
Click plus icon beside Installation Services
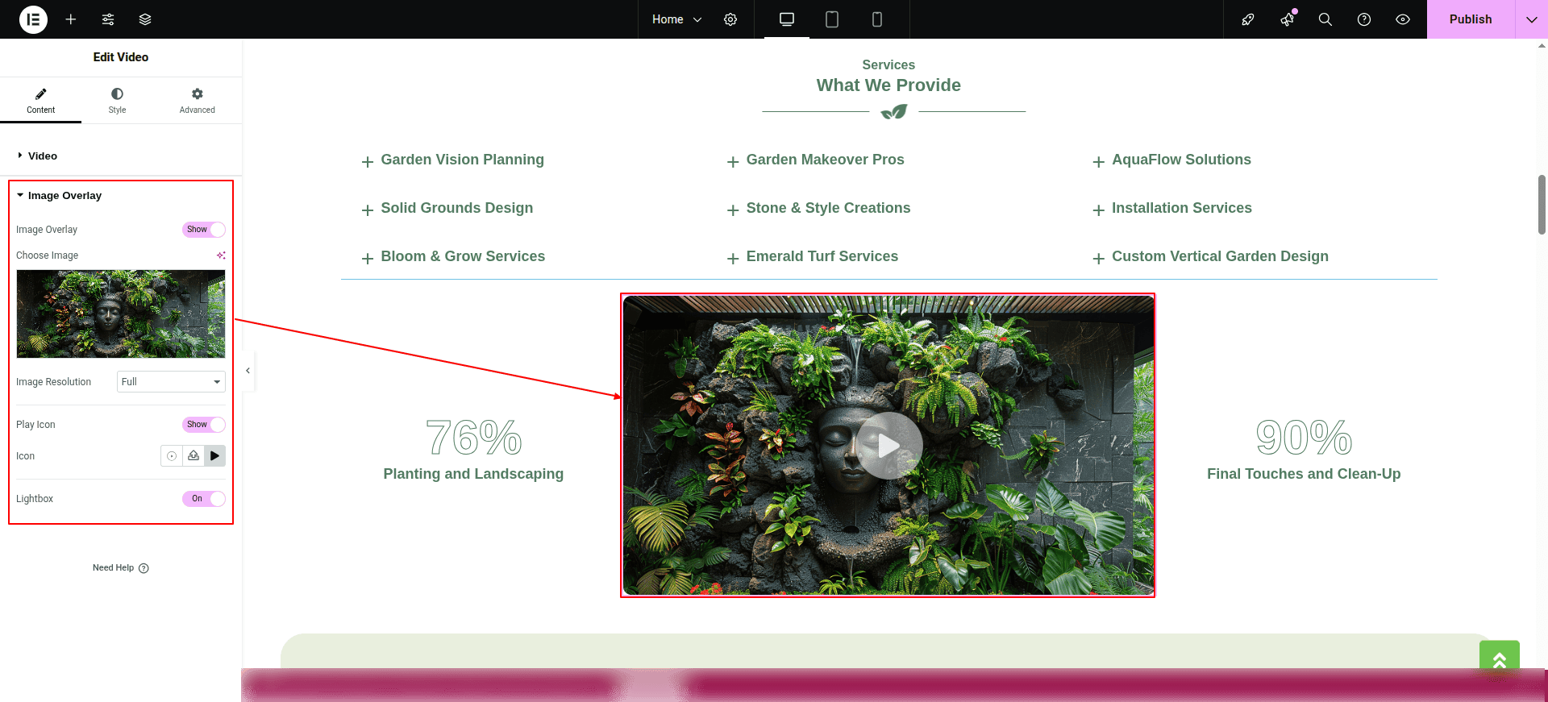coord(1098,210)
